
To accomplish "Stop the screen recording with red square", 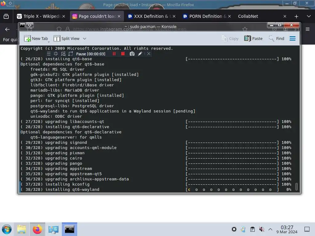I will (x=123, y=54).
